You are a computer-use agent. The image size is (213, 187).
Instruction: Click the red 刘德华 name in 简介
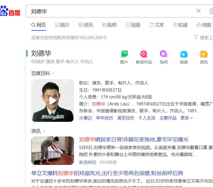(x=98, y=104)
